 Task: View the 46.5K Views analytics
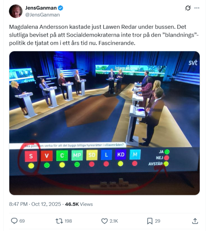pos(79,204)
